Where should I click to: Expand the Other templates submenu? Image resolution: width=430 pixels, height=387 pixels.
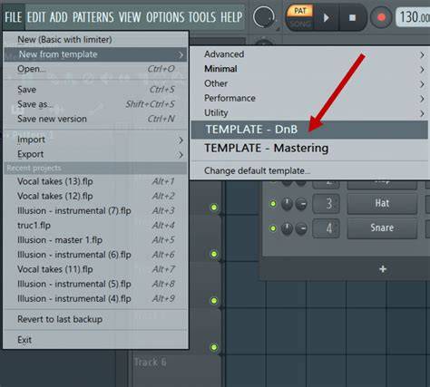[310, 83]
